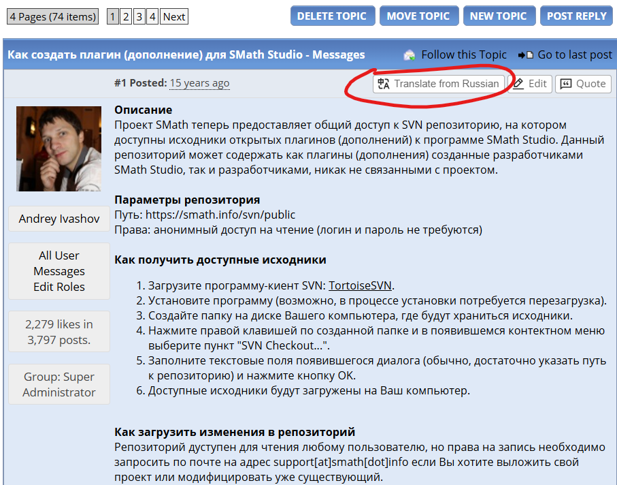Click the Next page link

[174, 16]
